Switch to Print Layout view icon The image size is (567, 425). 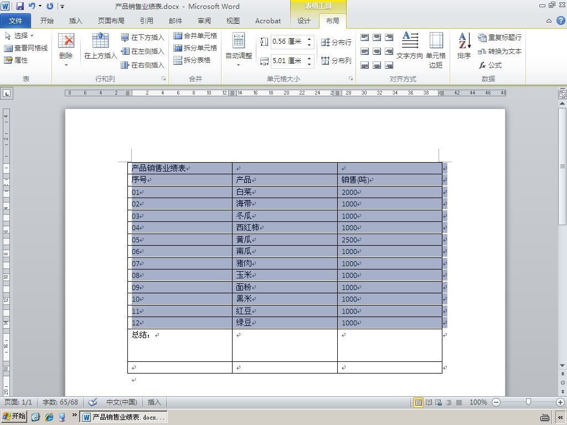tap(418, 402)
